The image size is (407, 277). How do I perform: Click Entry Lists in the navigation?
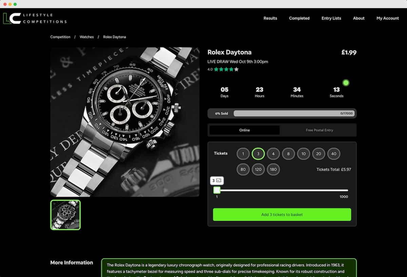331,18
